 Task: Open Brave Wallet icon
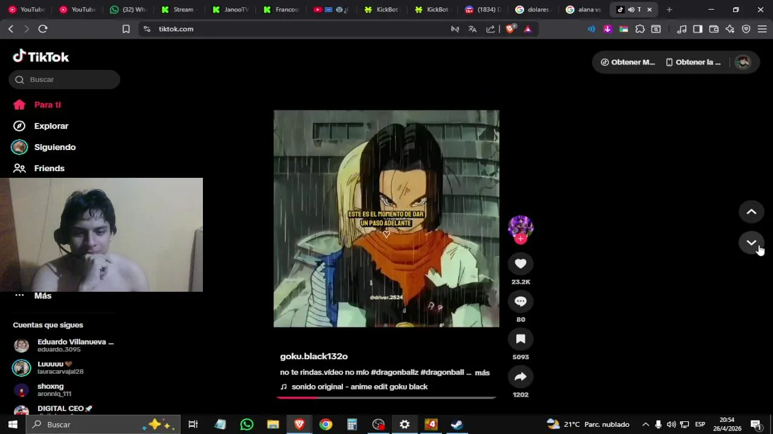point(714,29)
